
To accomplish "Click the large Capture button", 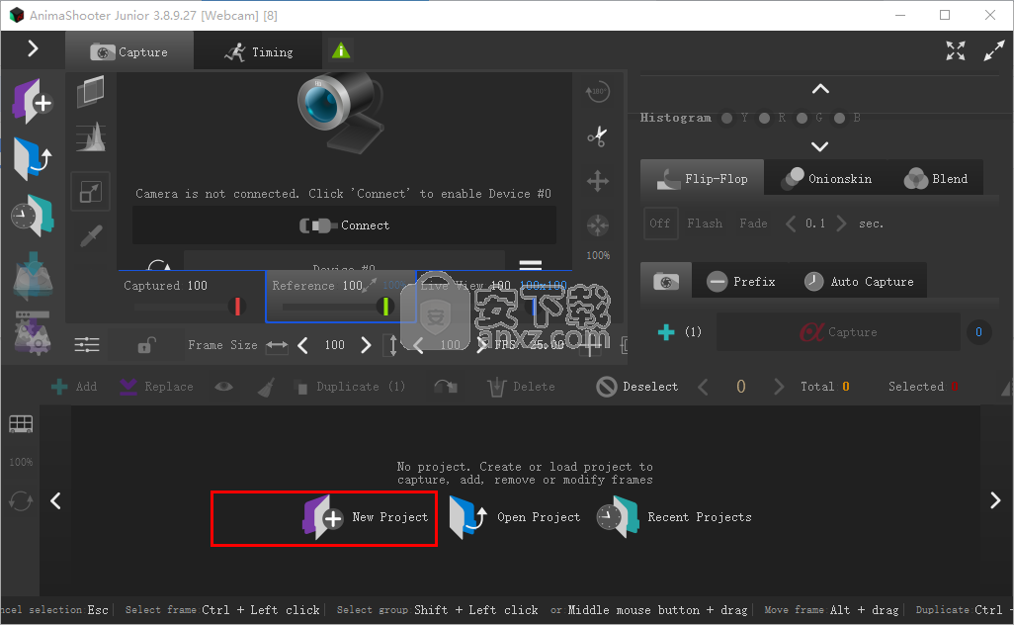I will tap(838, 332).
